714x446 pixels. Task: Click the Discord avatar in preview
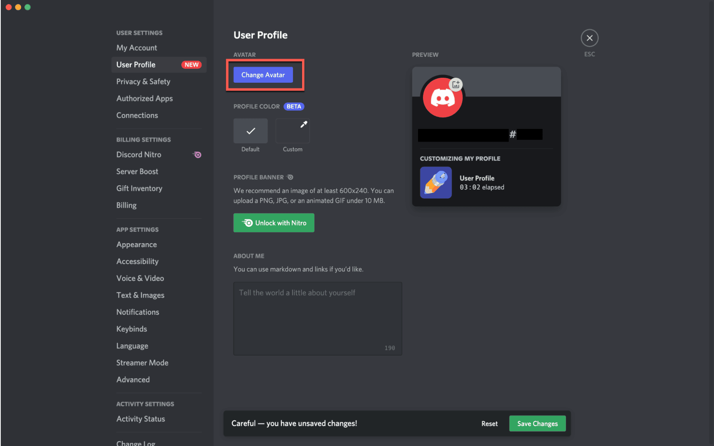[x=442, y=98]
